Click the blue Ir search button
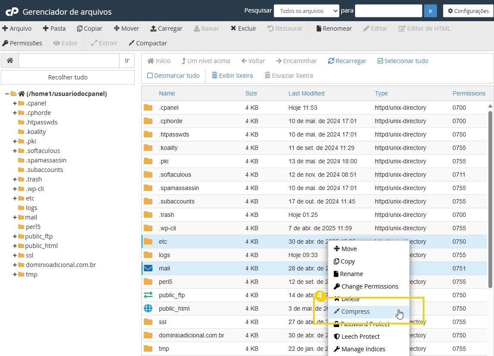This screenshot has height=356, width=494. pos(431,11)
